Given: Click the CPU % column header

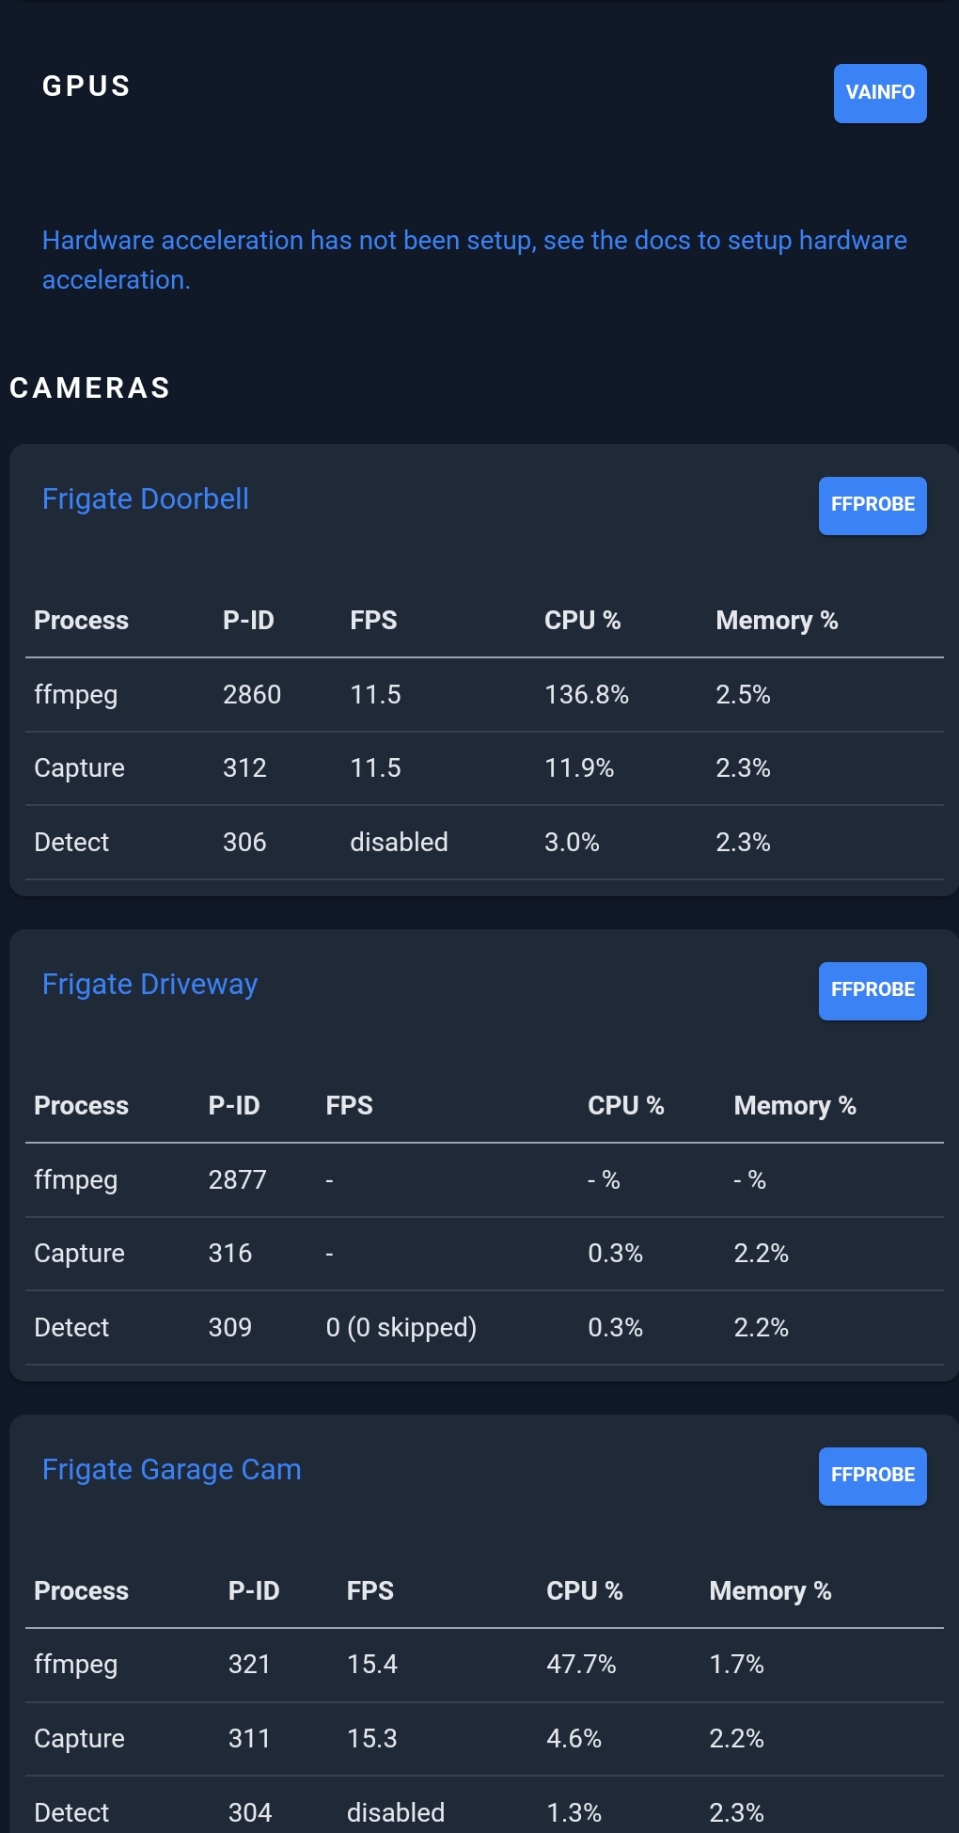Looking at the screenshot, I should coord(583,621).
